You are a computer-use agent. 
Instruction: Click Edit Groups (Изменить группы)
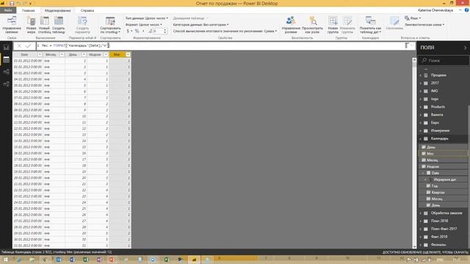tap(347, 25)
